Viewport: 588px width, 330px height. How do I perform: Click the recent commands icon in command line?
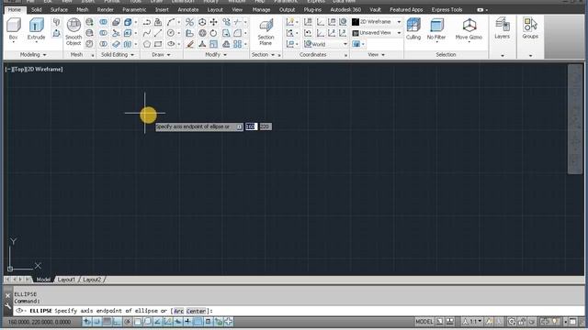20,311
